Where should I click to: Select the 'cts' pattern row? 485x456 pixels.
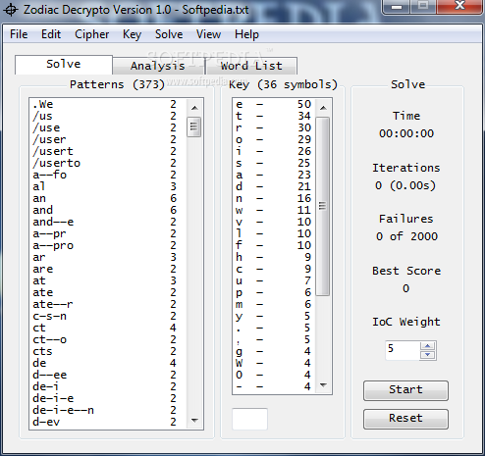[108, 351]
